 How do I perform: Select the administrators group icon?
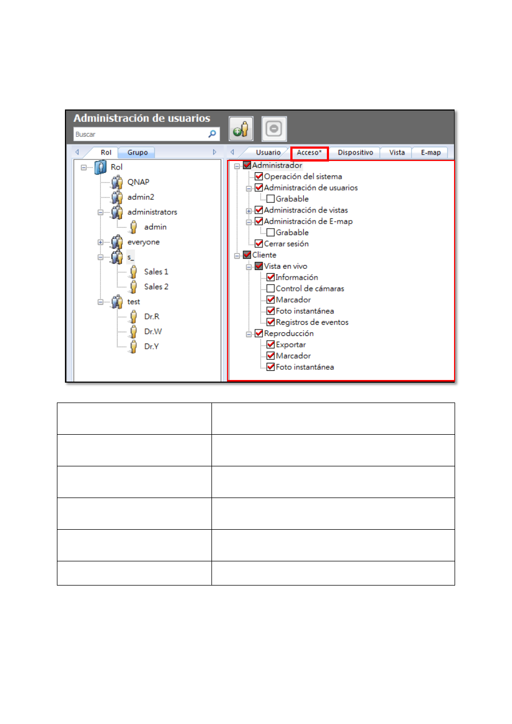(117, 212)
